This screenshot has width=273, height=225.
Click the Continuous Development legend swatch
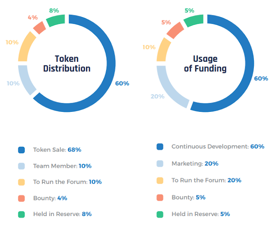click(x=160, y=147)
